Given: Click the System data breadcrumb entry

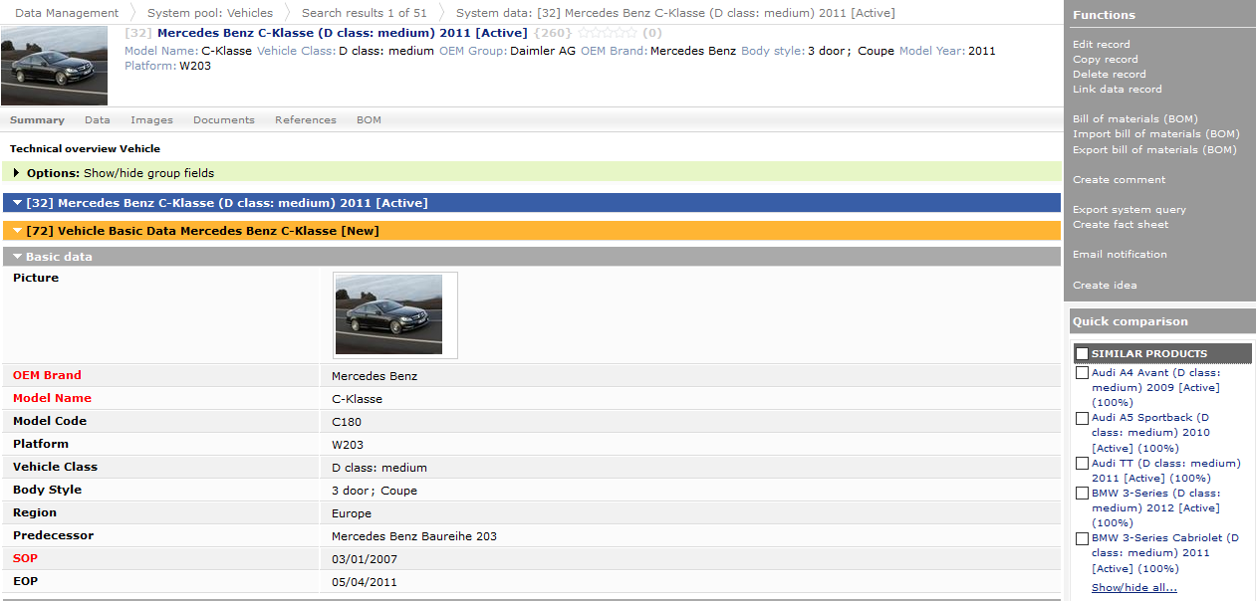Looking at the screenshot, I should point(675,13).
